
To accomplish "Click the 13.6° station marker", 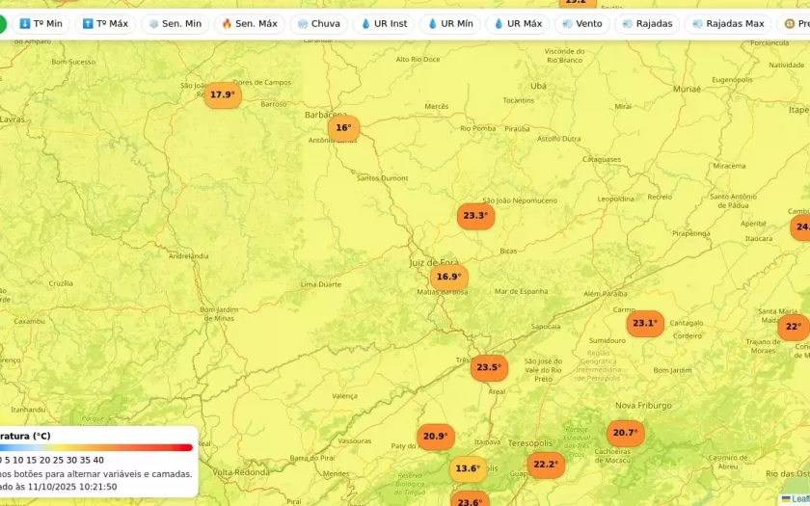I will click(x=468, y=469).
